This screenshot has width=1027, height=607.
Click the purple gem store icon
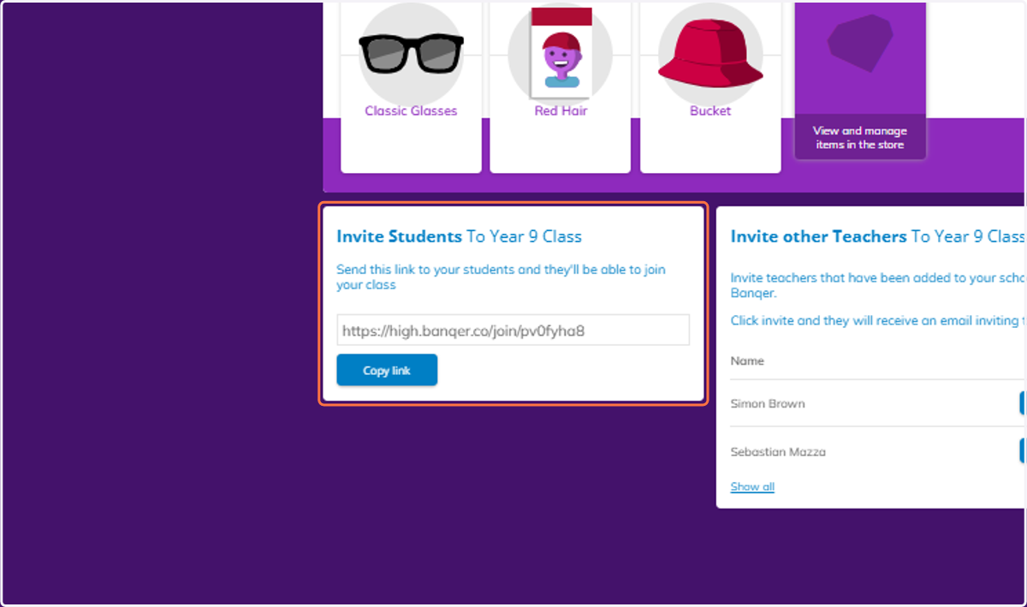click(x=860, y=43)
